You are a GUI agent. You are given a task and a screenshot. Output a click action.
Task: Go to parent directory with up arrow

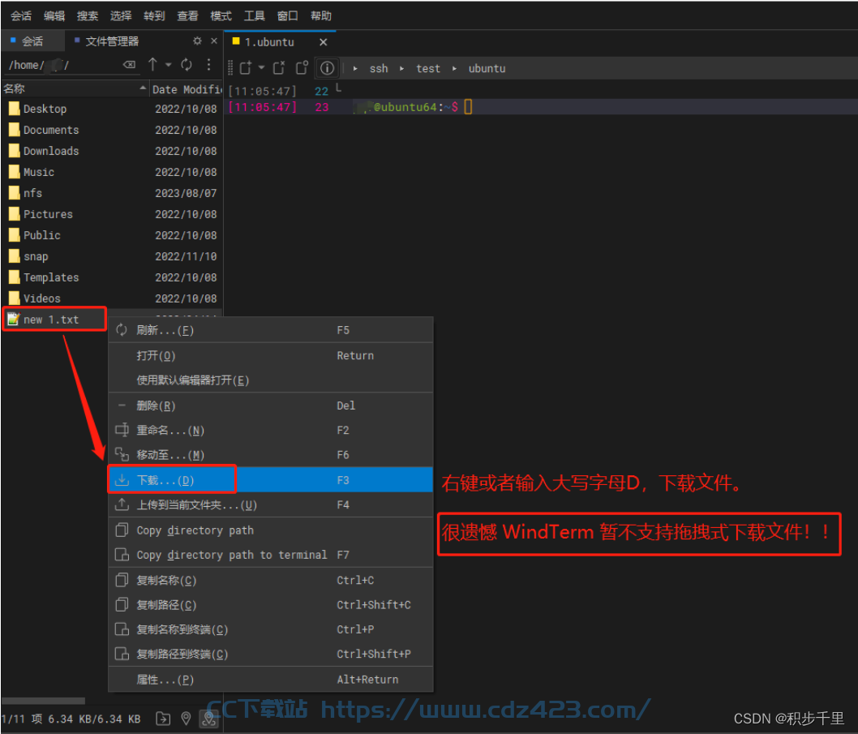click(152, 65)
